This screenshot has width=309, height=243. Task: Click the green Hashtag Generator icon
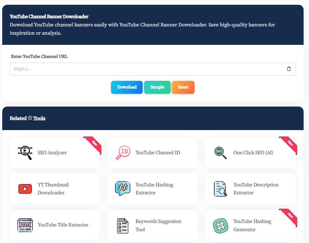pyautogui.click(x=220, y=226)
